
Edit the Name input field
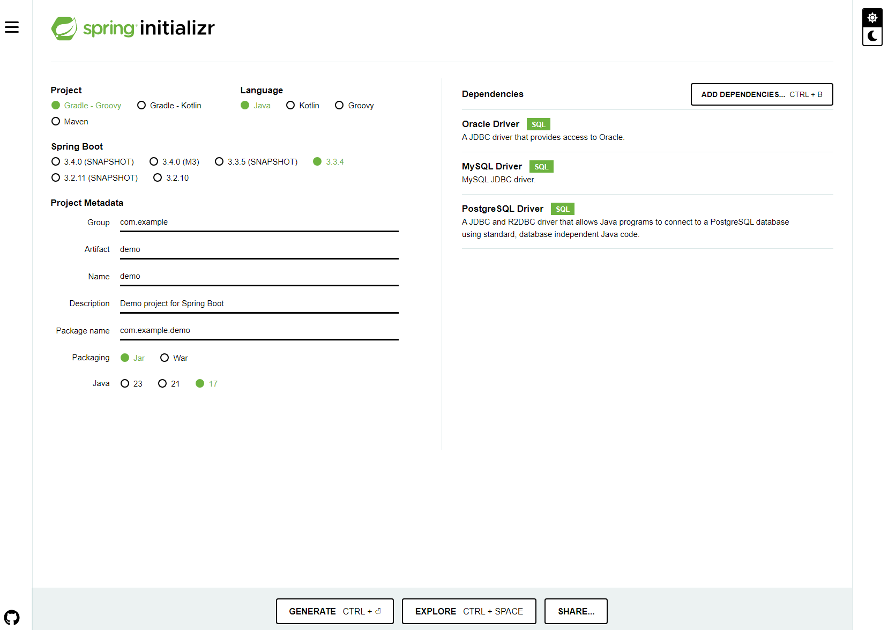[x=259, y=277]
